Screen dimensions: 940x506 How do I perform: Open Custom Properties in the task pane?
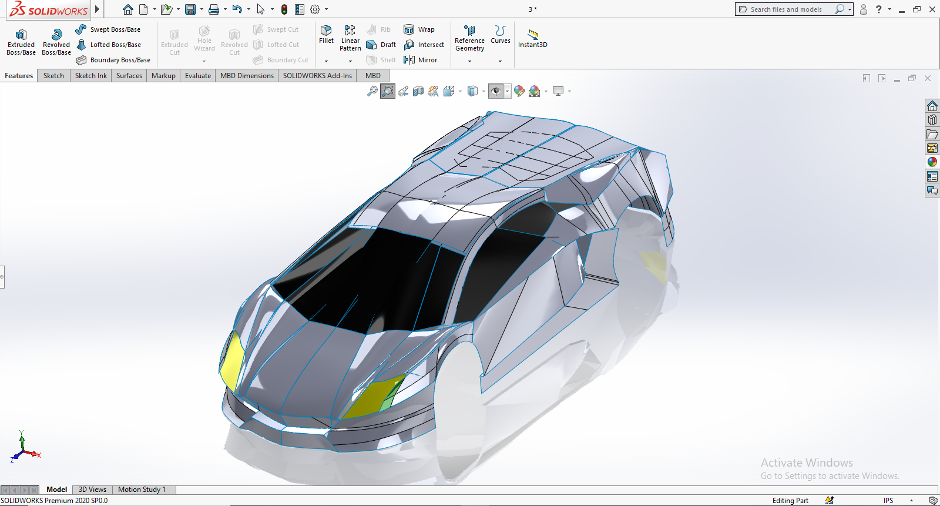tap(932, 176)
